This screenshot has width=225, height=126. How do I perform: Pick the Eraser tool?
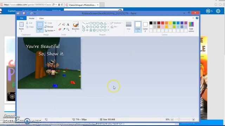59,29
